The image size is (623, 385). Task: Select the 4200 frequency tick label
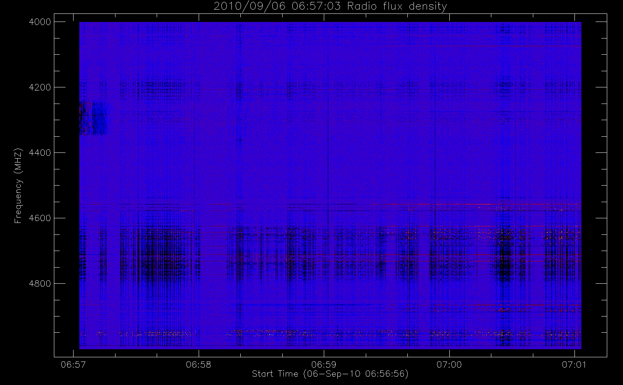pos(40,87)
